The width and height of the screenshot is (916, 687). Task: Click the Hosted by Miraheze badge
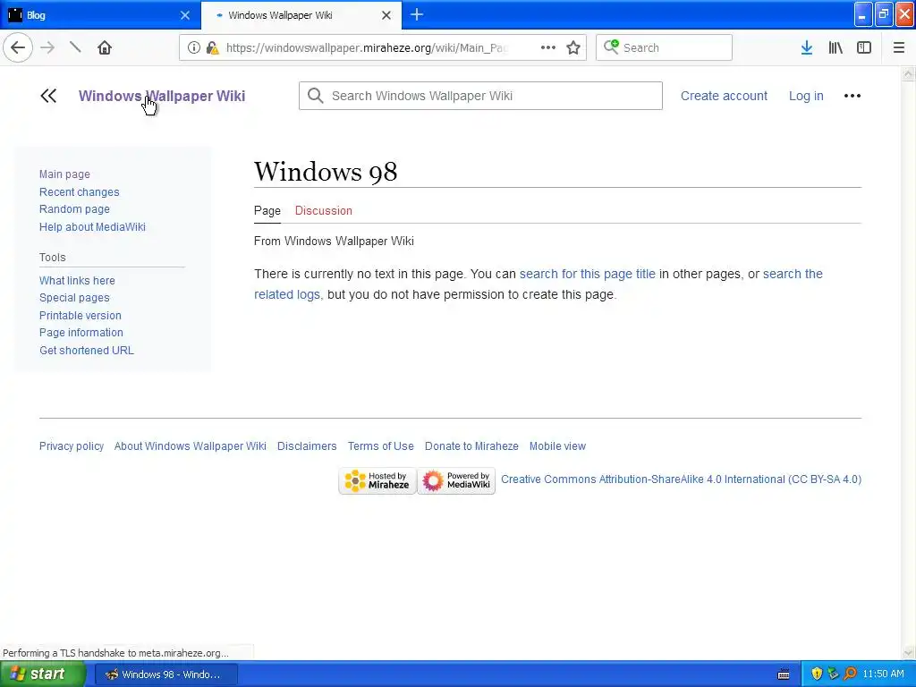tap(377, 480)
